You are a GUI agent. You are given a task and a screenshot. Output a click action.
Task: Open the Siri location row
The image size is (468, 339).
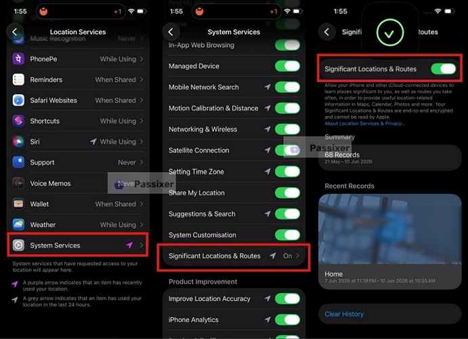point(78,142)
